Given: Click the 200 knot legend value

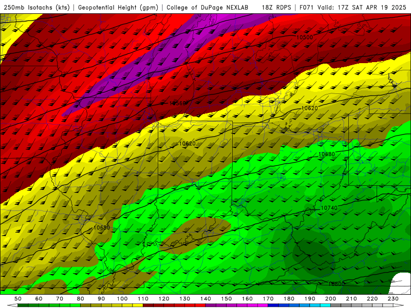Looking at the screenshot, I should [331, 299].
